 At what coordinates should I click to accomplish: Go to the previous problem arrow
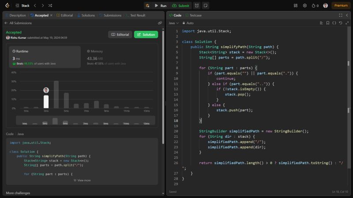click(35, 6)
